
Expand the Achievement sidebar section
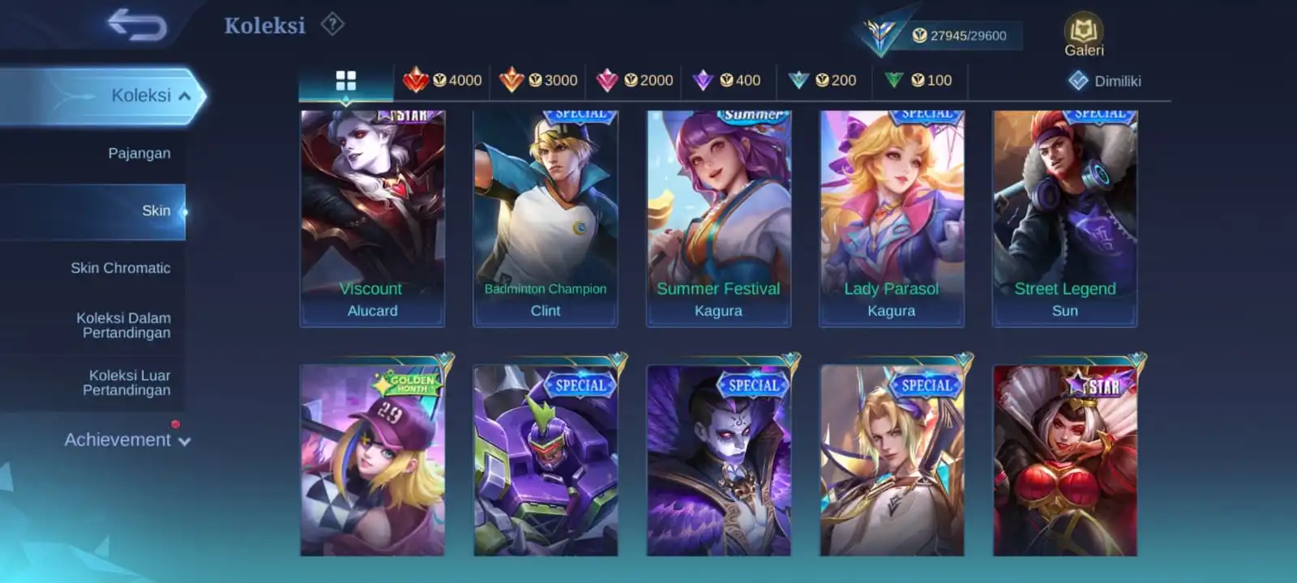click(x=126, y=440)
